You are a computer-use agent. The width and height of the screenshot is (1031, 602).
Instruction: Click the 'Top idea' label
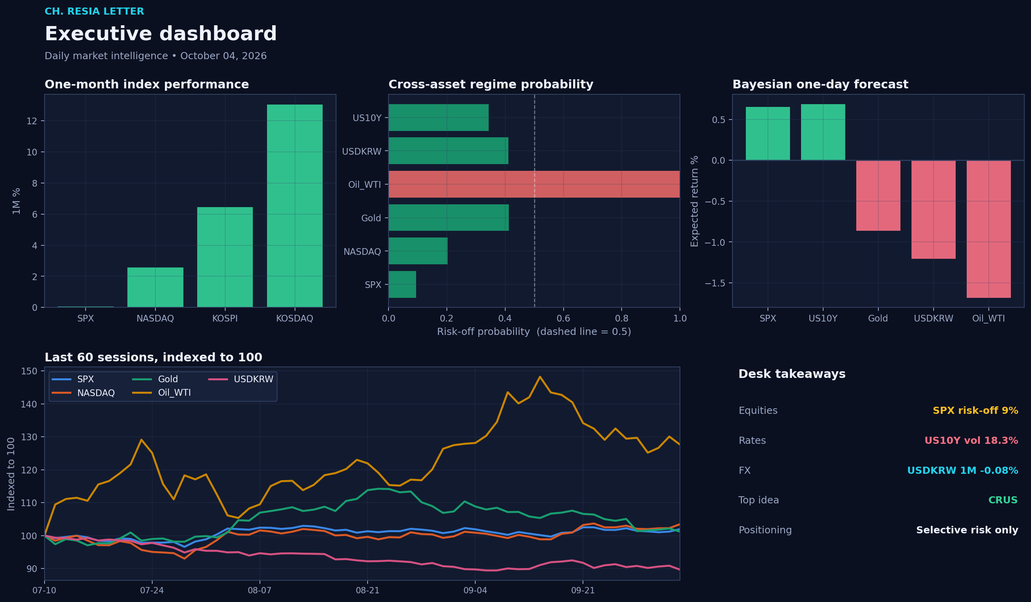click(758, 500)
